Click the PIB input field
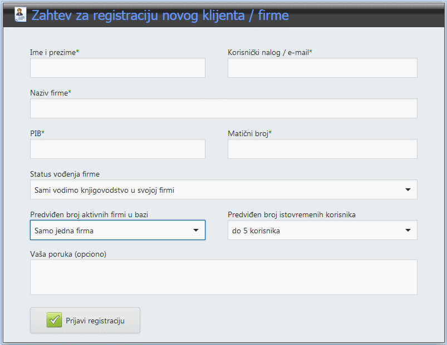This screenshot has height=345, width=447. (117, 149)
